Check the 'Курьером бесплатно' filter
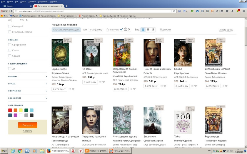Image resolution: width=247 pixels, height=154 pixels. (x=10, y=32)
